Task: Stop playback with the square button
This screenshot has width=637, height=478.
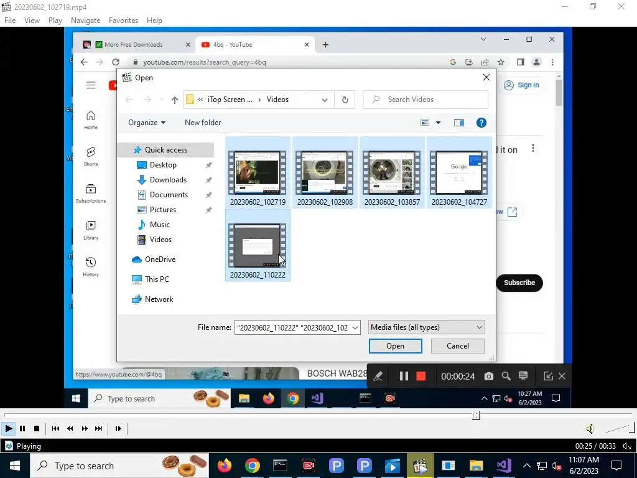Action: (37, 428)
